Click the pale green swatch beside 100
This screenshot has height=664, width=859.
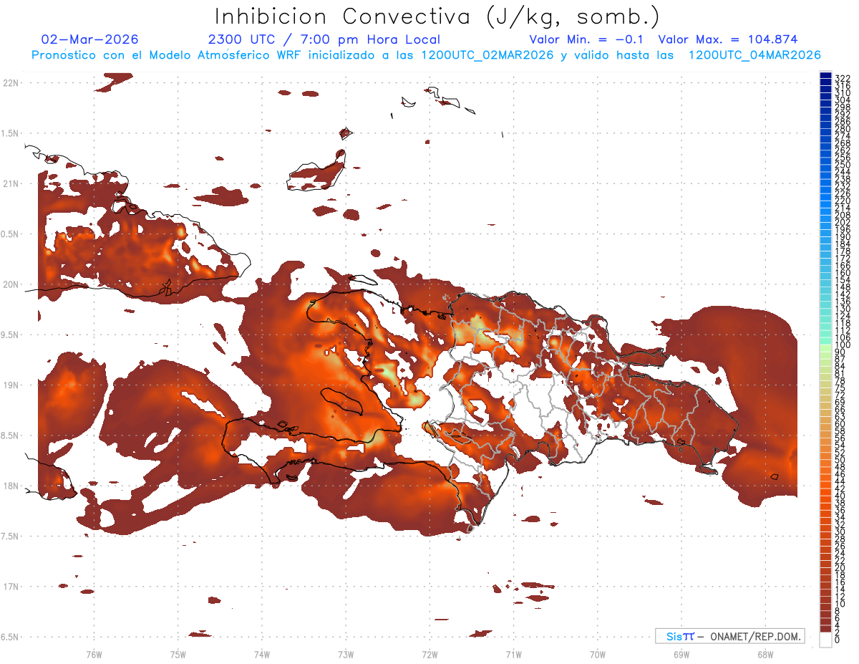[825, 349]
